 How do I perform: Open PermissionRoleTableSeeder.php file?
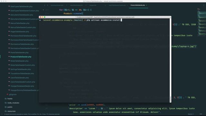23,36
